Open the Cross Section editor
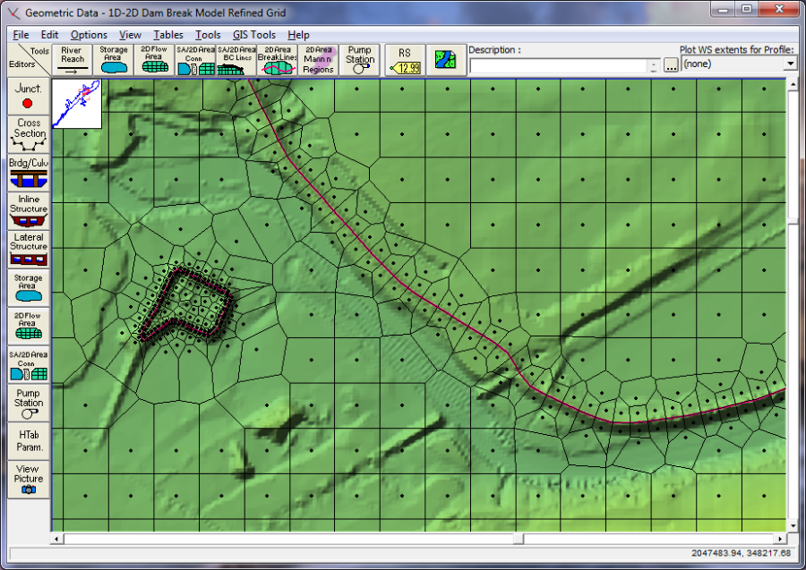The height and width of the screenshot is (570, 806). 28,134
